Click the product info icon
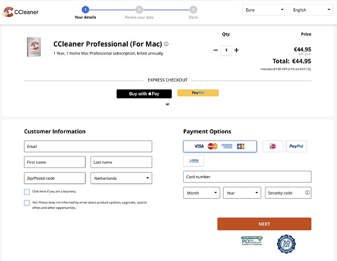This screenshot has width=337, height=261. [x=166, y=44]
